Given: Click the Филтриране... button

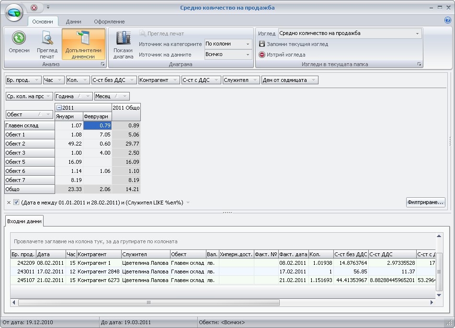Looking at the screenshot, I should click(x=425, y=202).
